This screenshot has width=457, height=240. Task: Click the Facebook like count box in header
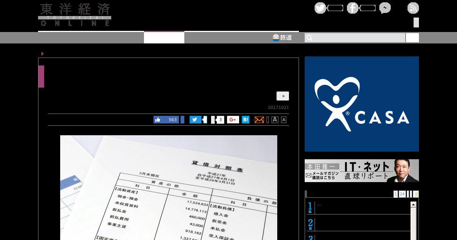point(368,8)
